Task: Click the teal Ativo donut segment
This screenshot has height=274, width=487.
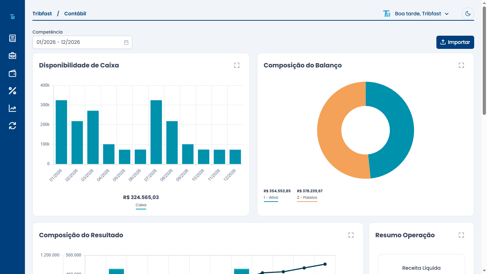Action: pos(401,130)
